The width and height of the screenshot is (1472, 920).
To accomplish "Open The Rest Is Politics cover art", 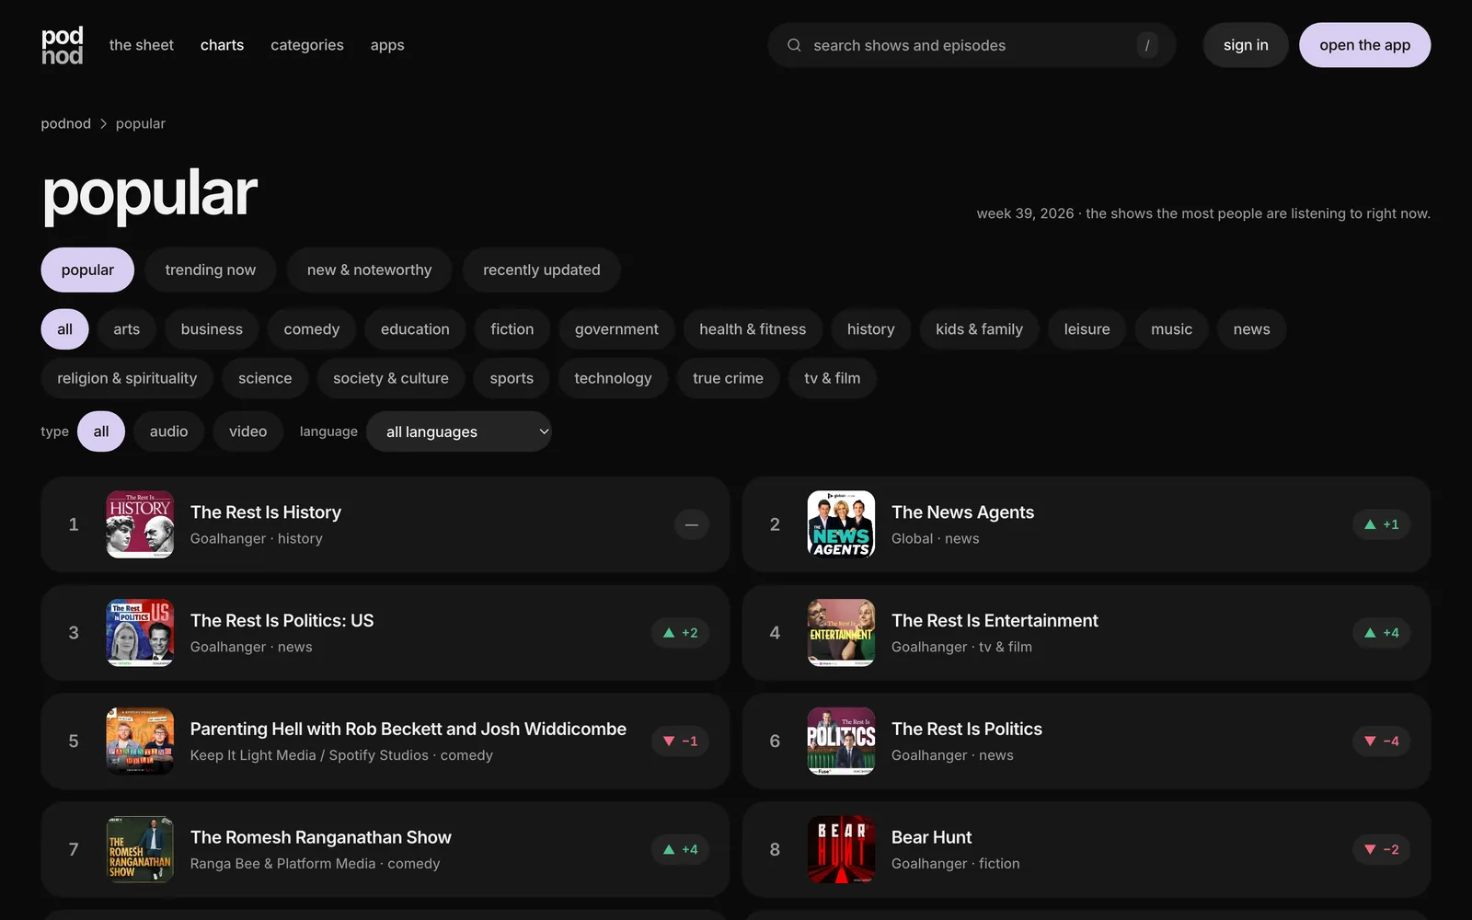I will click(841, 742).
